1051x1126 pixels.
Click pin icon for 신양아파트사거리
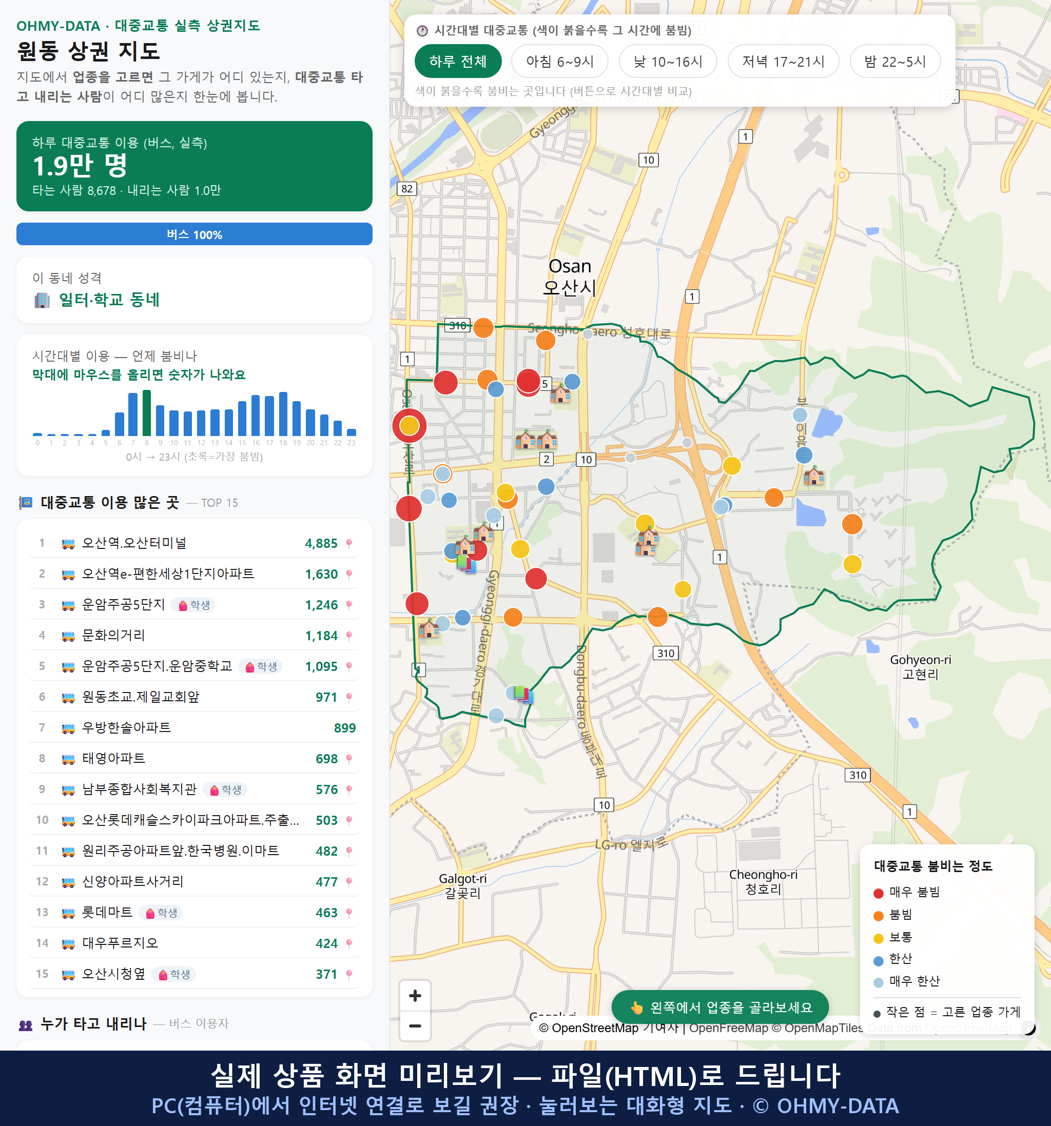click(349, 882)
